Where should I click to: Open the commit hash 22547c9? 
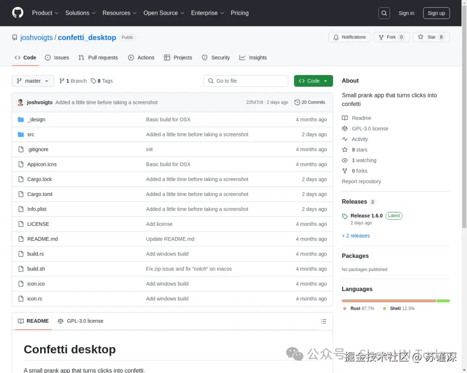pyautogui.click(x=255, y=102)
